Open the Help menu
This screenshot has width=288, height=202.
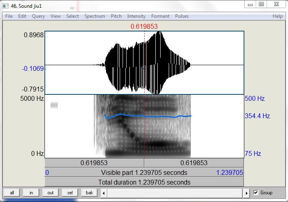277,16
